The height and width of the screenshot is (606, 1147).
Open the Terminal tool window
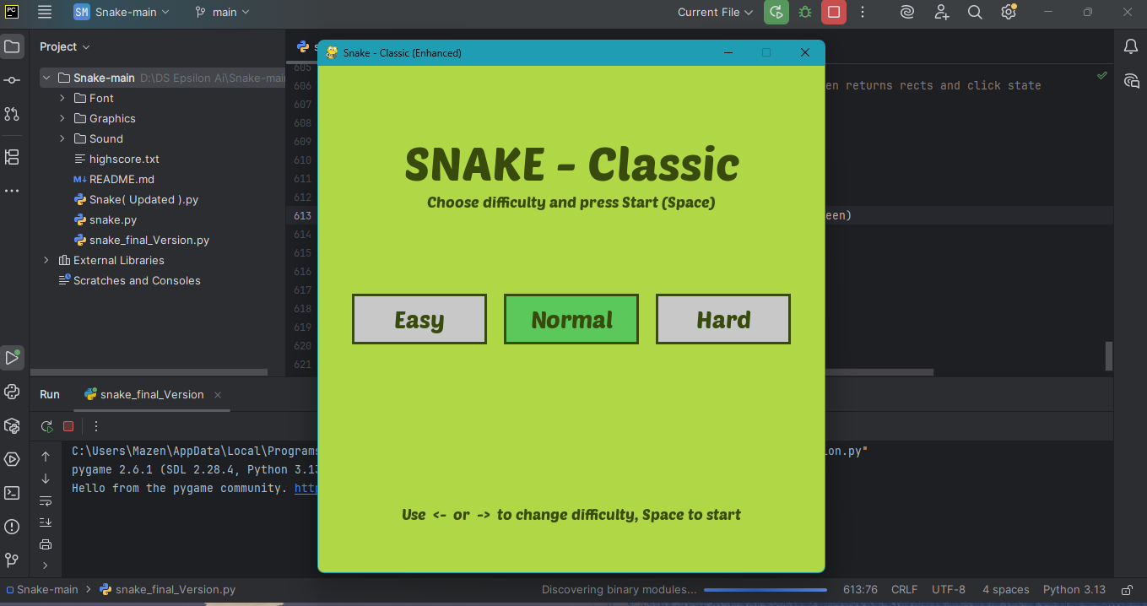(x=12, y=493)
